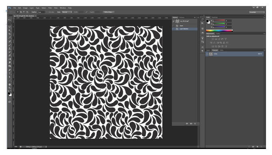Click Intersect with Selection icon in options bar
272x155 pixels.
[x=28, y=12]
